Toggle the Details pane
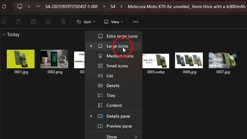 [x=113, y=116]
